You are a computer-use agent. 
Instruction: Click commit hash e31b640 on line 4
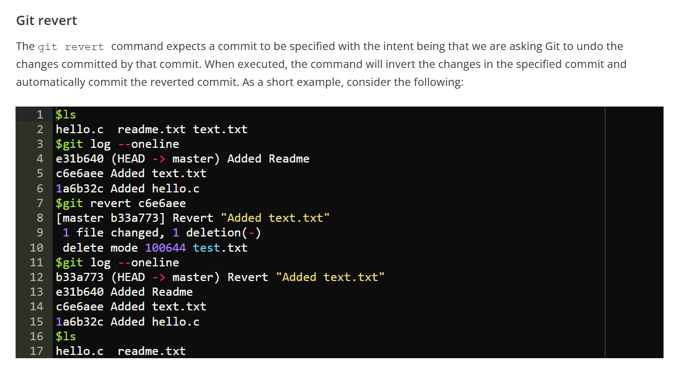pyautogui.click(x=79, y=159)
